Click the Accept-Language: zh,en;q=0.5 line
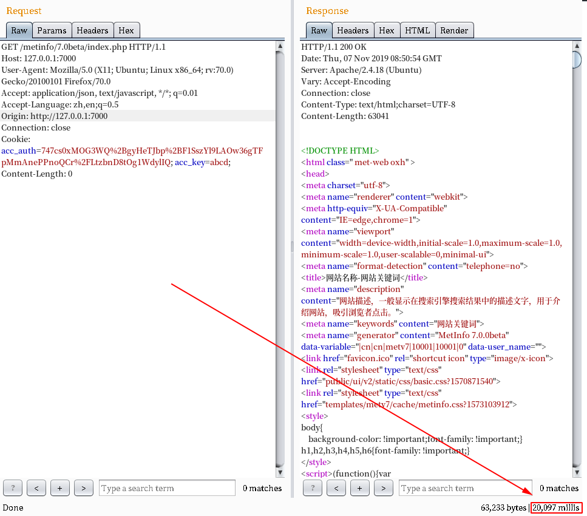Image resolution: width=587 pixels, height=516 pixels. pos(60,104)
